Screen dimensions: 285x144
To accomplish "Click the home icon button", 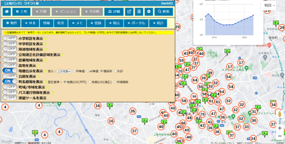I will pyautogui.click(x=7, y=12).
